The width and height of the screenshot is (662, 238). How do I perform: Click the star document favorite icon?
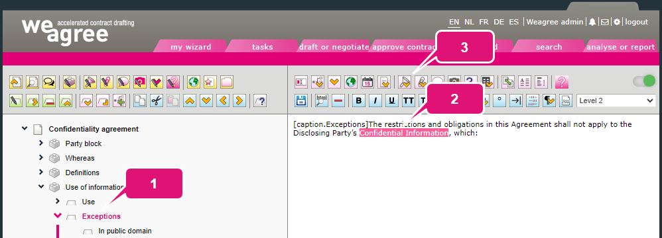point(210,82)
